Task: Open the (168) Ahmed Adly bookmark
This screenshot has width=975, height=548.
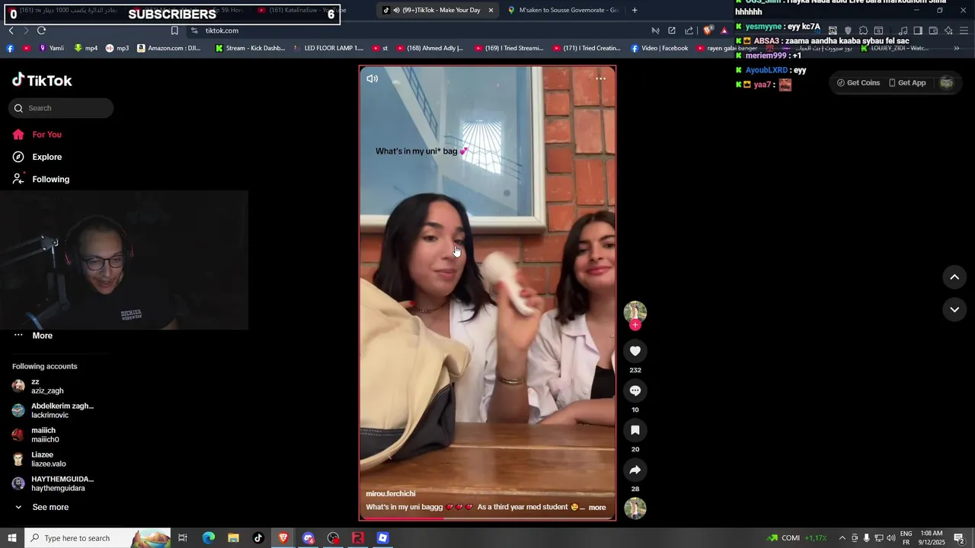Action: [x=430, y=48]
